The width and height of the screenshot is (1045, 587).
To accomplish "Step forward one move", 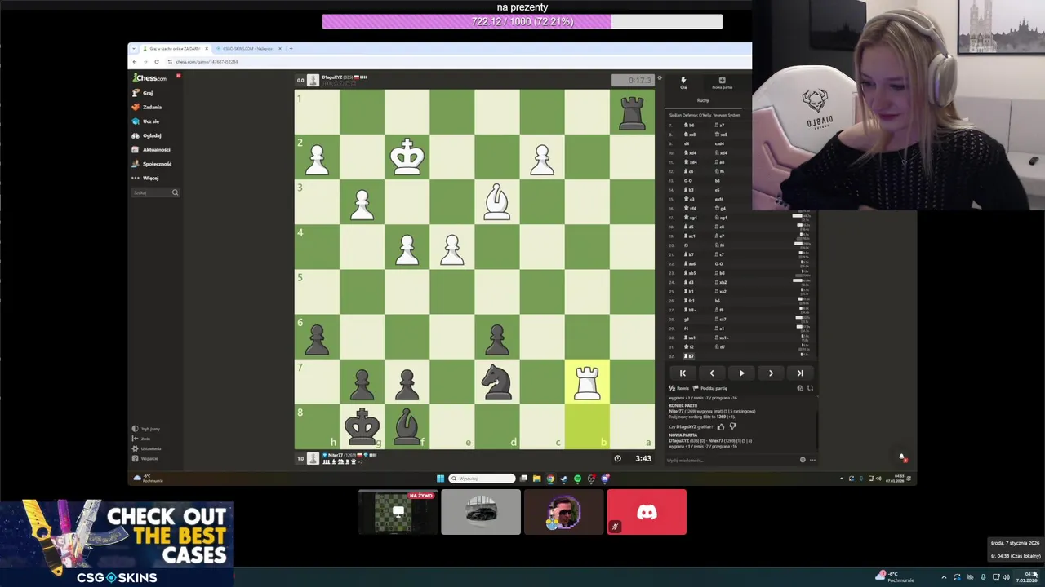I will pyautogui.click(x=771, y=373).
